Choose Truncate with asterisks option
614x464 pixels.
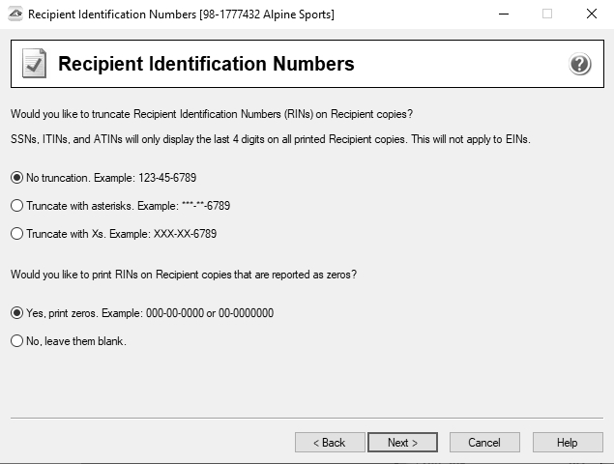click(x=17, y=206)
